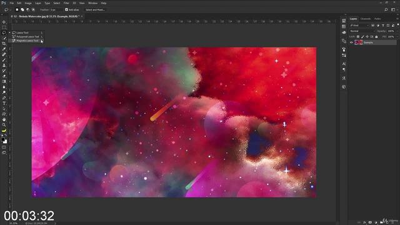400x225 pixels.
Task: Choose Lasso Tool from the flyout
Action: coord(27,32)
